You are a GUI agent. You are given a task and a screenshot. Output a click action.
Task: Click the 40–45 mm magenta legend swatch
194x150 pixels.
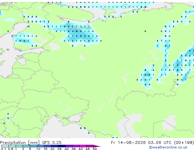(83, 146)
